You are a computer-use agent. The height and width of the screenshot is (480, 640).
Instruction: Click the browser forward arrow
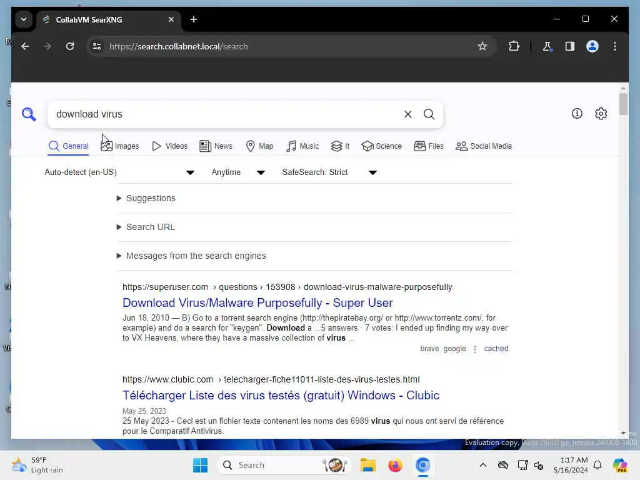pyautogui.click(x=47, y=46)
